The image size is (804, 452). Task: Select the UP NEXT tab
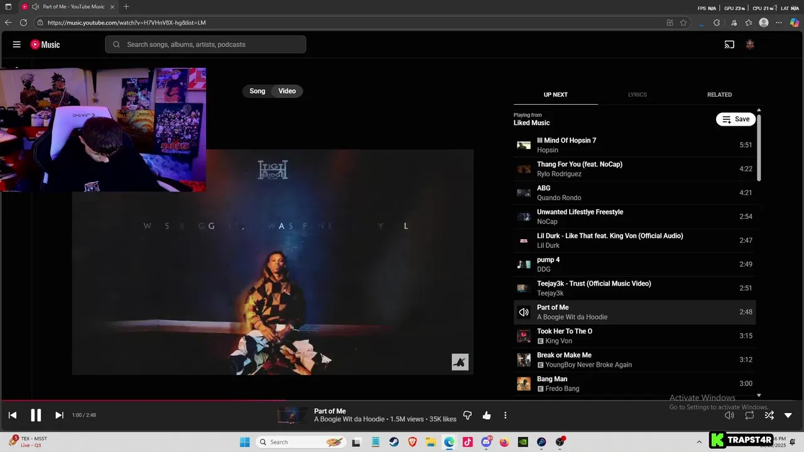pos(555,95)
